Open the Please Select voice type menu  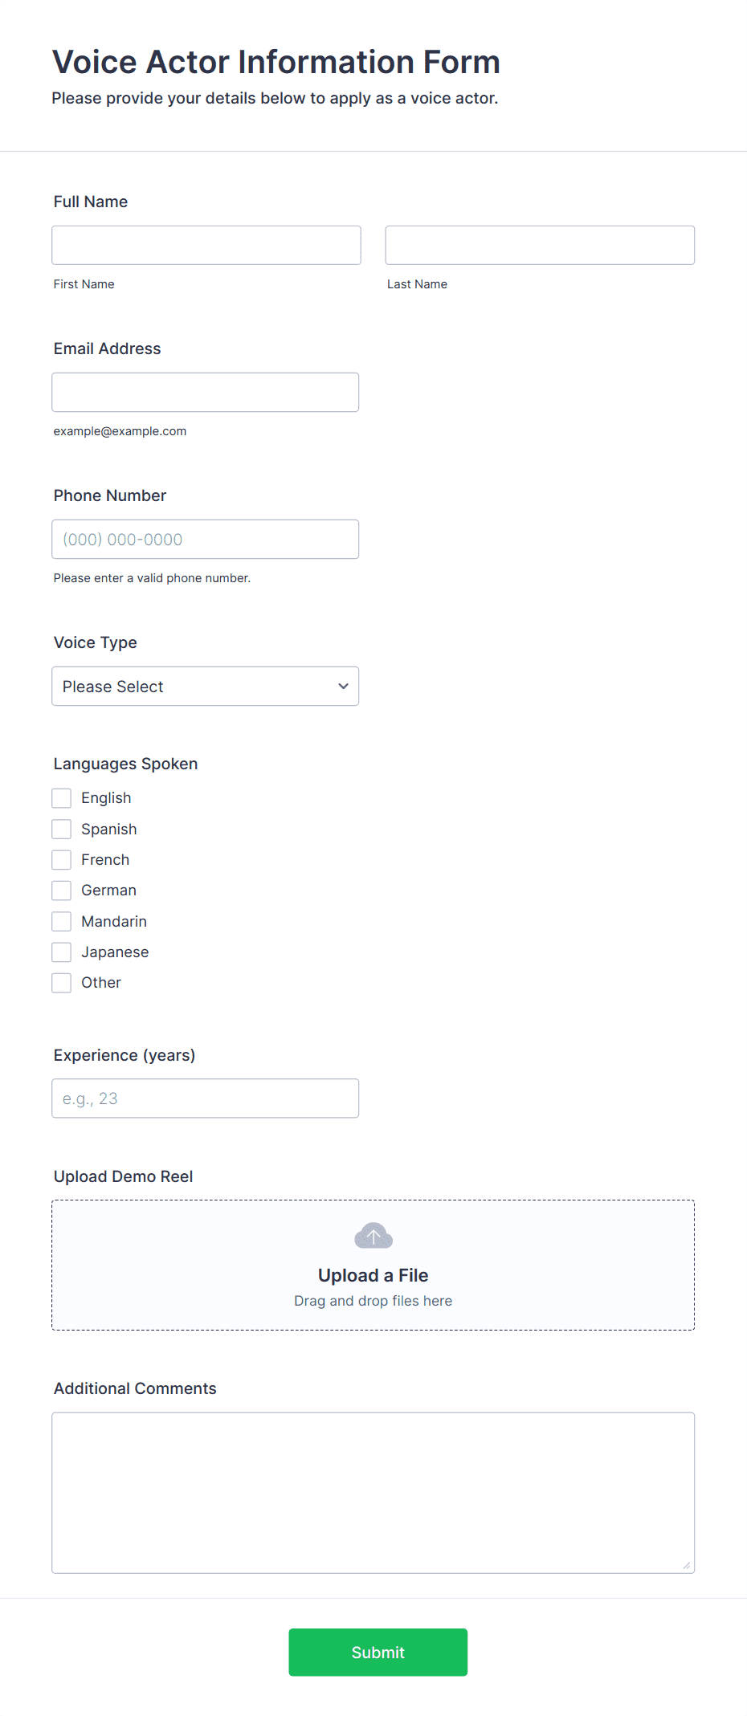(206, 687)
